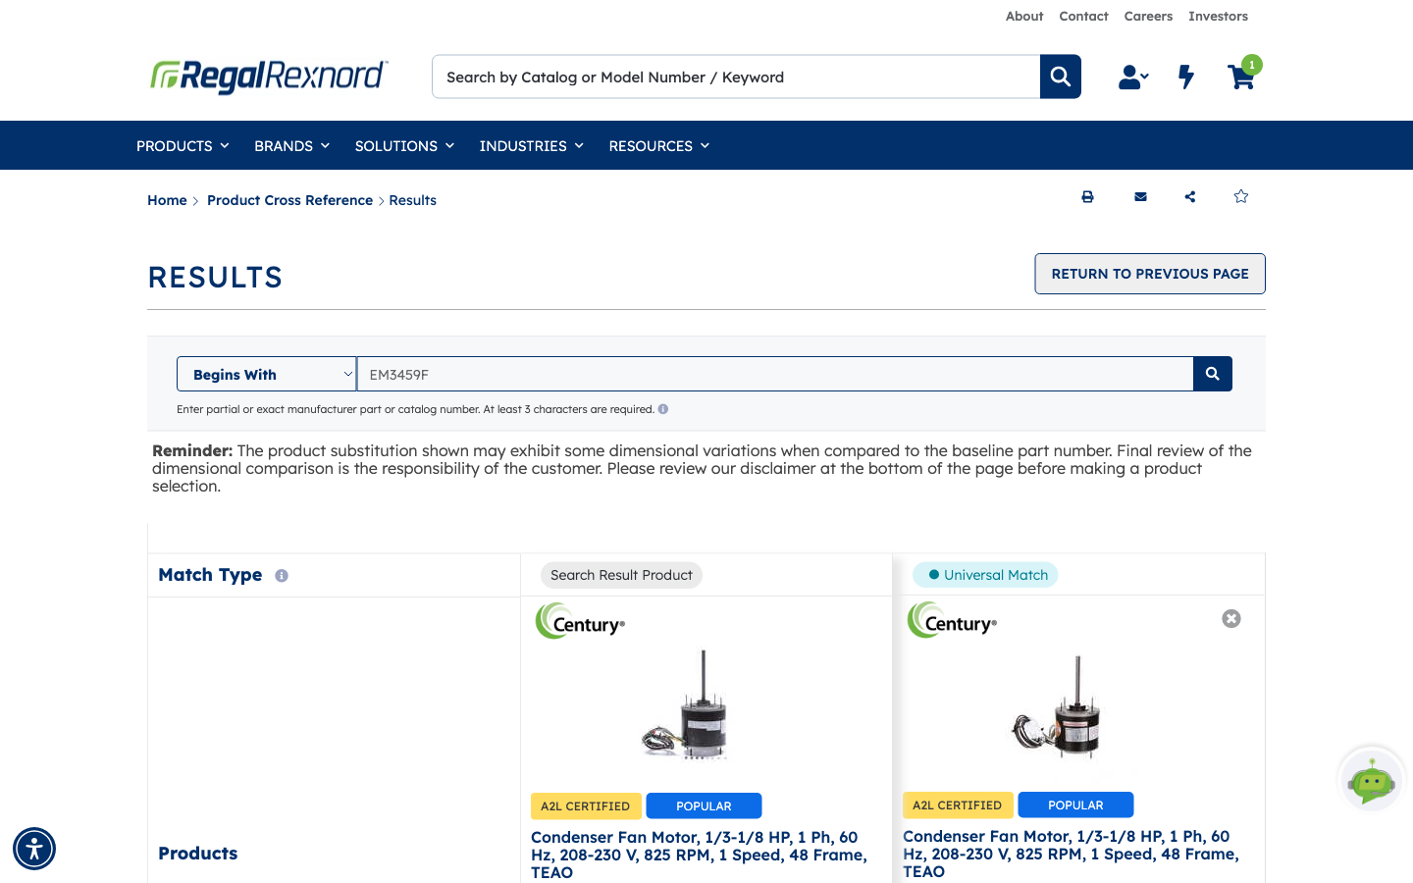
Task: Open the Begins With dropdown
Action: (267, 374)
